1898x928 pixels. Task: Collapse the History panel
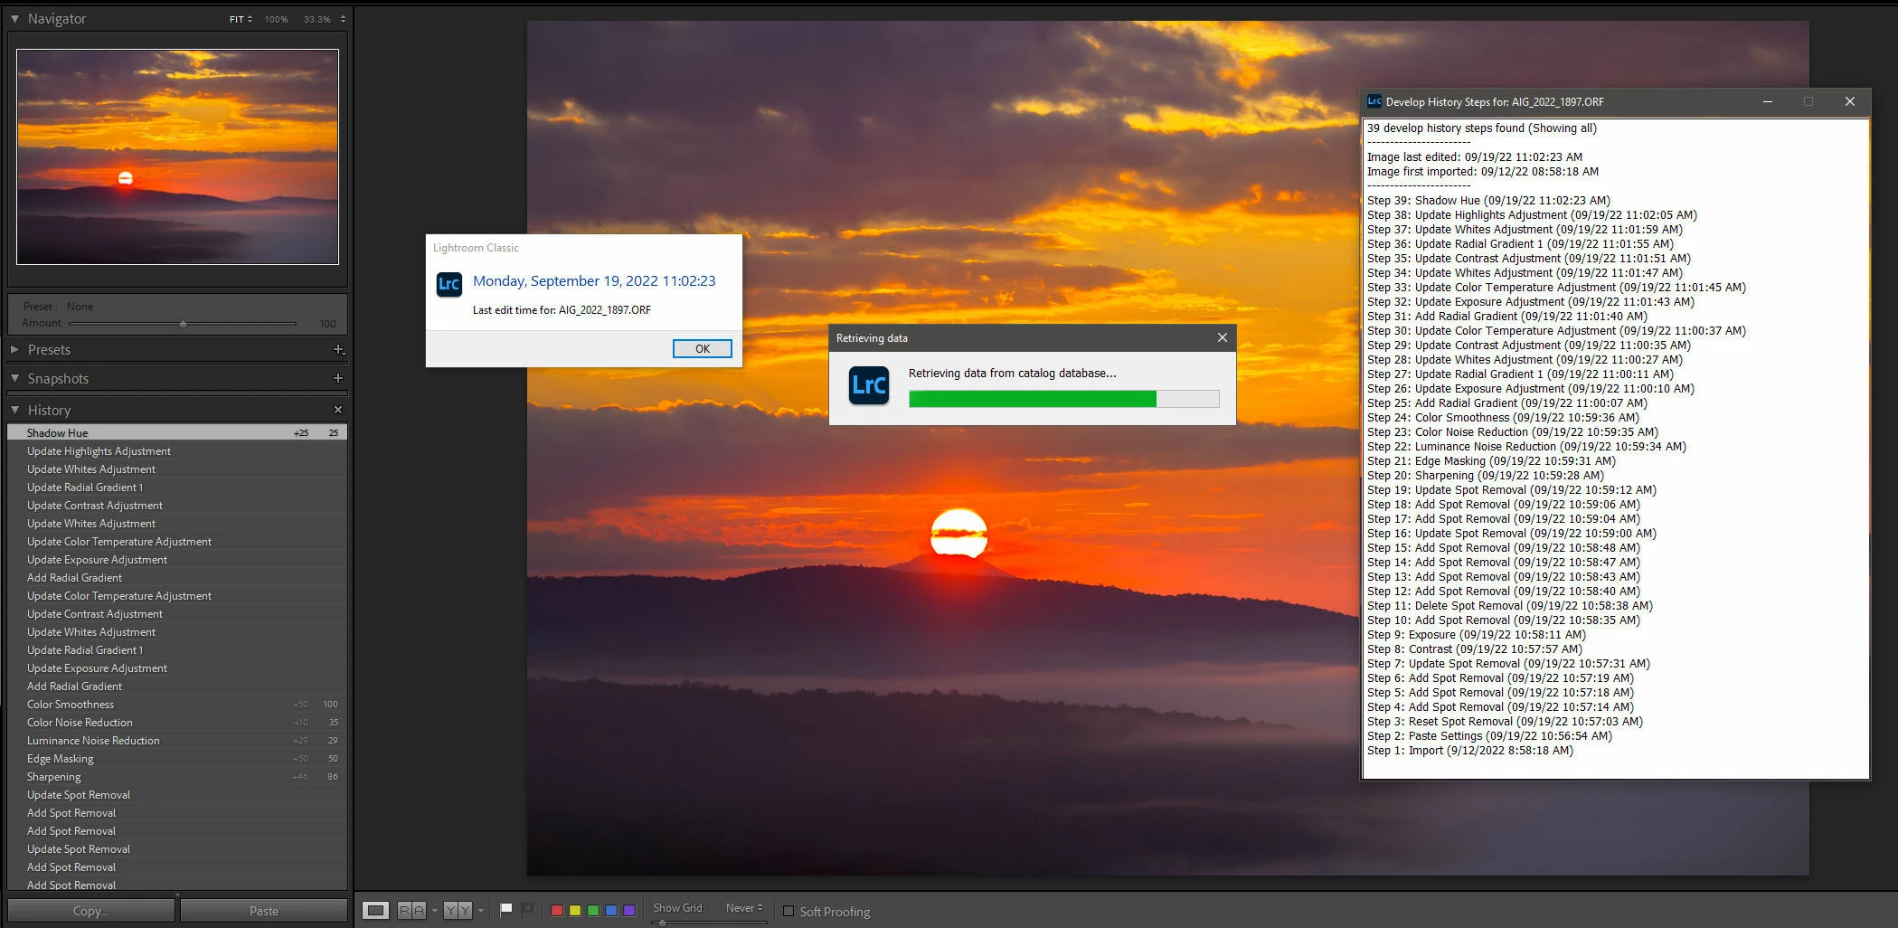[14, 410]
